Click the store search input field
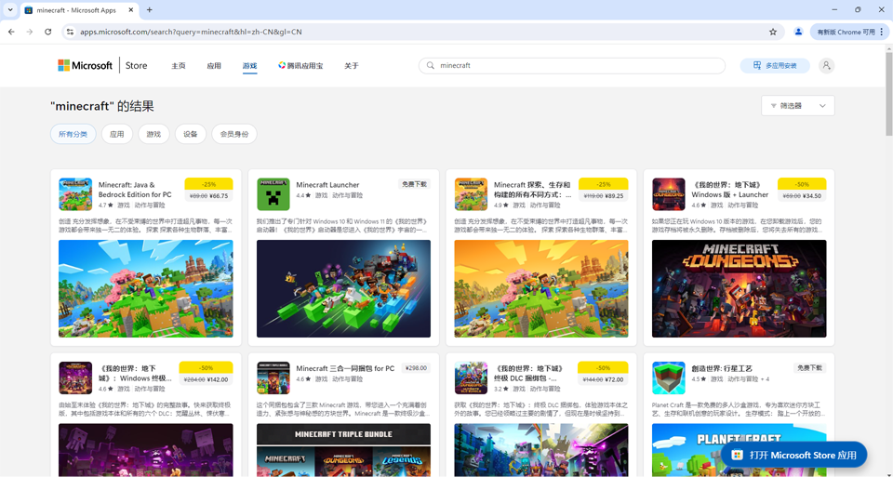 coord(577,66)
